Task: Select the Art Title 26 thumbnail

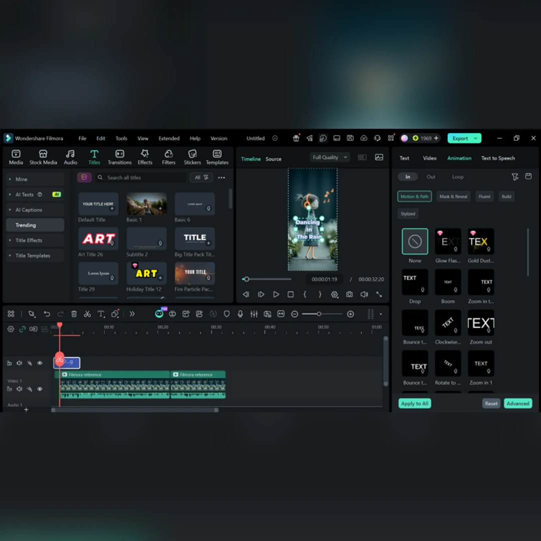Action: click(x=98, y=238)
